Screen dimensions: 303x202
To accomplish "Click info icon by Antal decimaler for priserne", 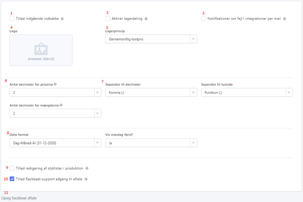I will [x=55, y=84].
